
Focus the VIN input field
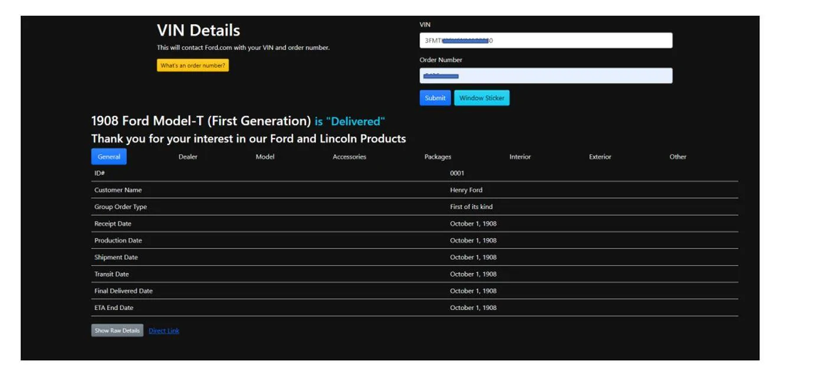click(546, 41)
